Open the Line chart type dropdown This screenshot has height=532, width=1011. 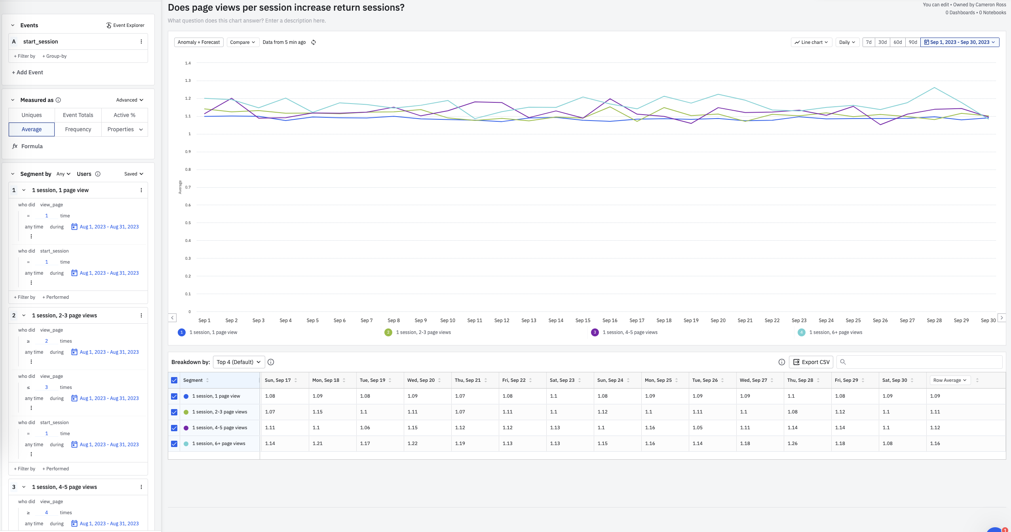point(811,42)
